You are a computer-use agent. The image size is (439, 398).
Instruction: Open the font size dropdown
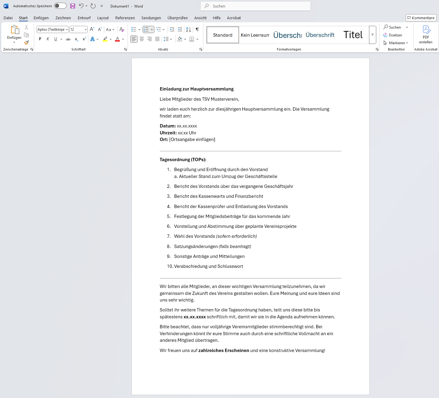tap(86, 29)
